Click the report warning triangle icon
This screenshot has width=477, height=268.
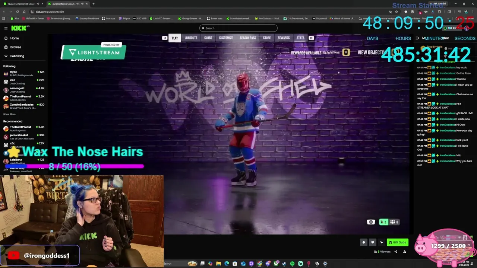pos(405,252)
